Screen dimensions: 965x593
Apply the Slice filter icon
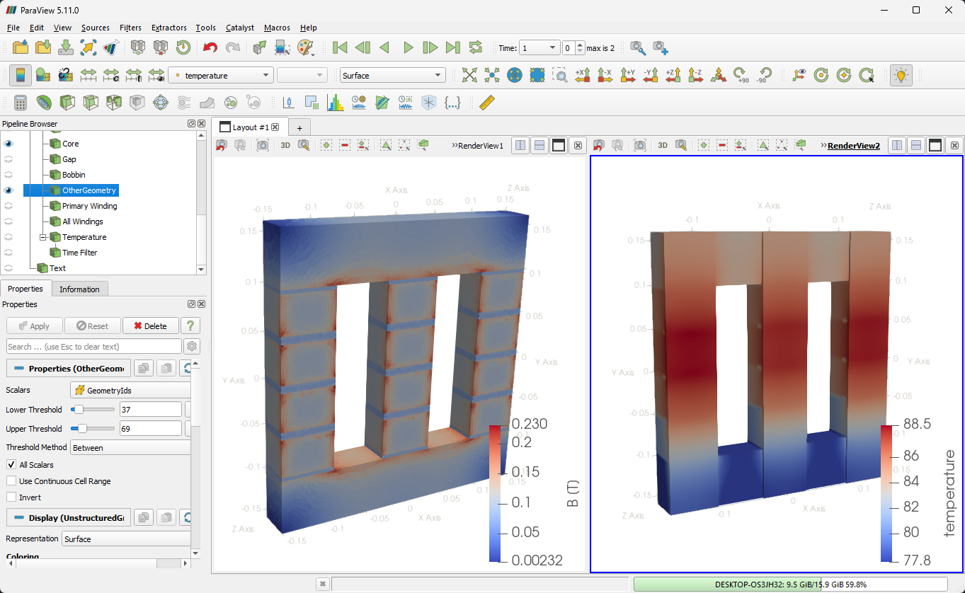click(x=90, y=103)
